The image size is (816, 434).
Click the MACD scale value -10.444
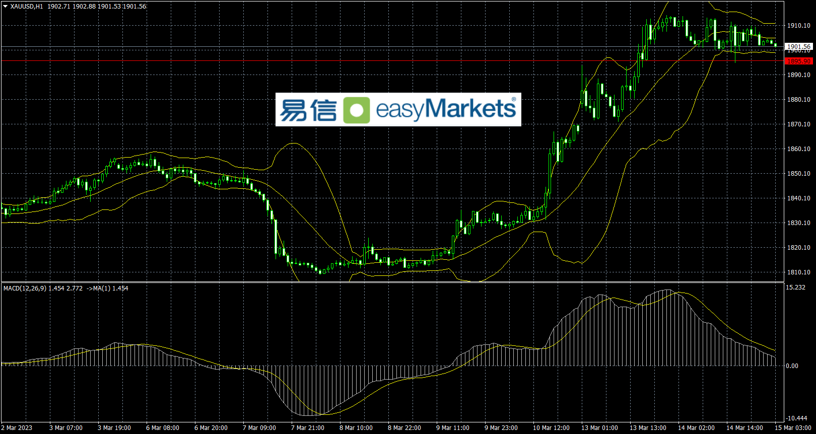pyautogui.click(x=797, y=418)
